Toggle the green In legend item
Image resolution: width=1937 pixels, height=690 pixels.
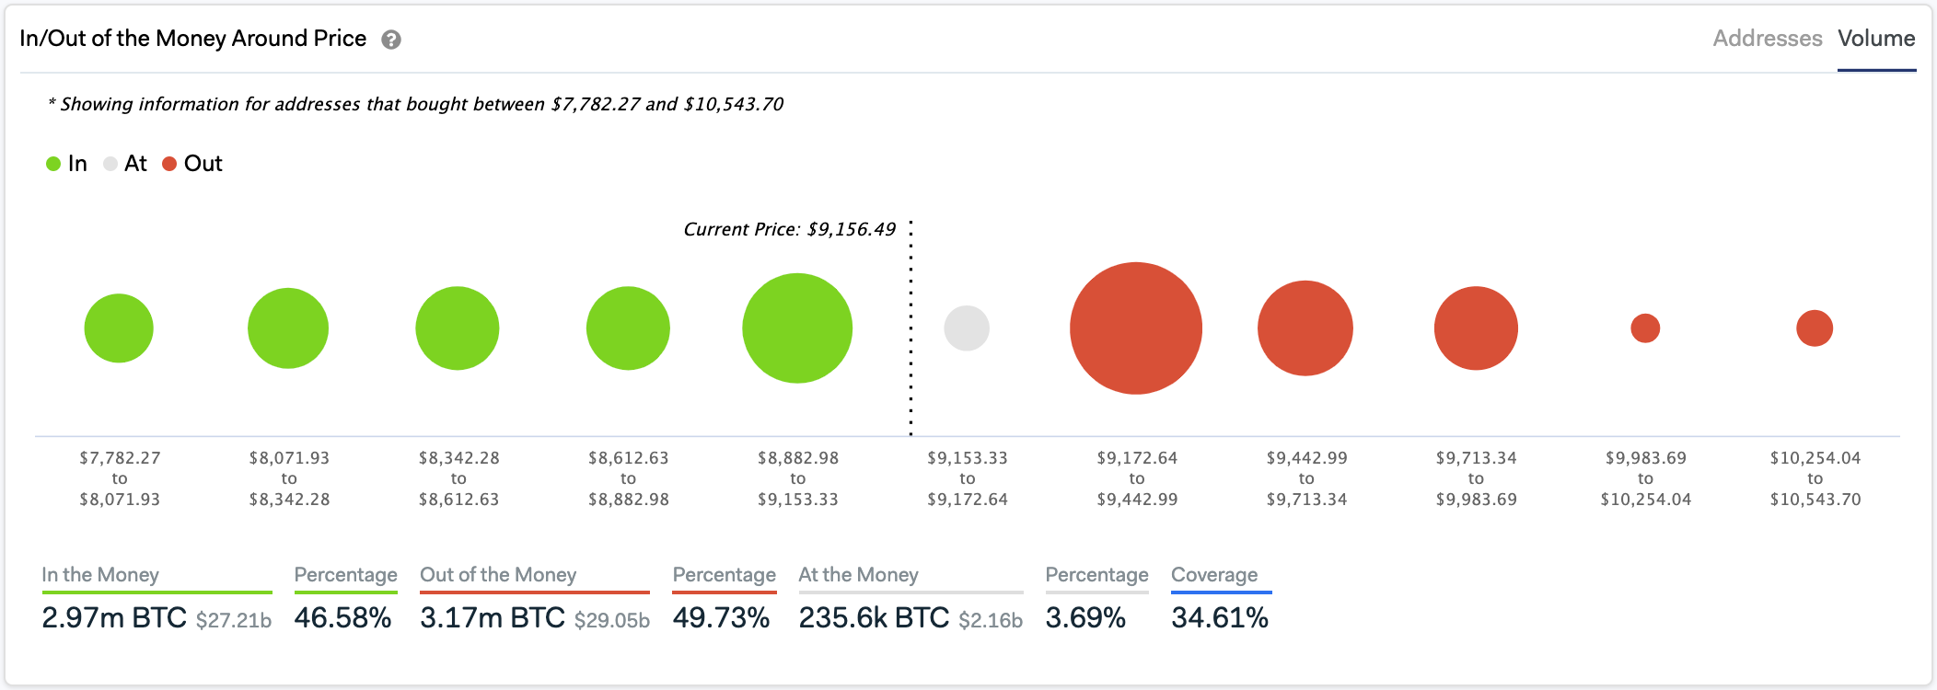66,164
